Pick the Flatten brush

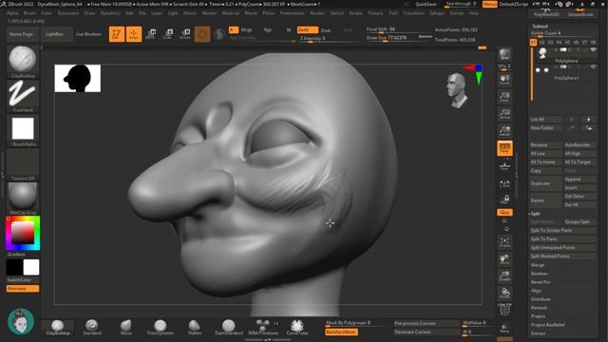tap(194, 328)
